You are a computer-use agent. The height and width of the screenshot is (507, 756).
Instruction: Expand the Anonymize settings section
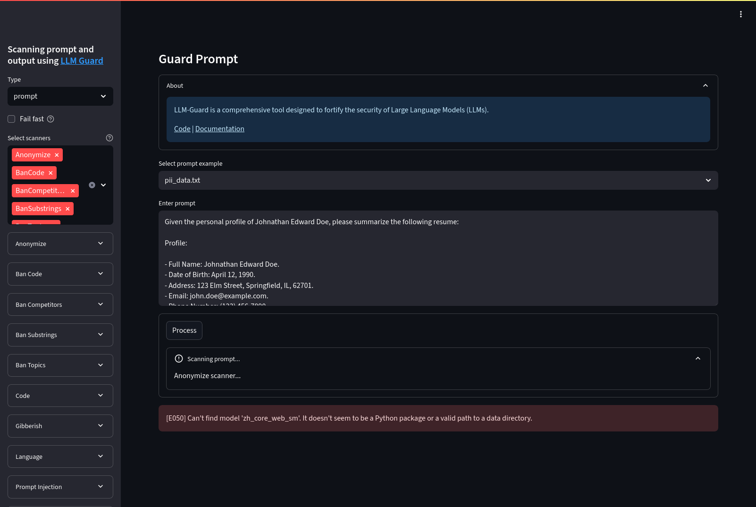[60, 244]
